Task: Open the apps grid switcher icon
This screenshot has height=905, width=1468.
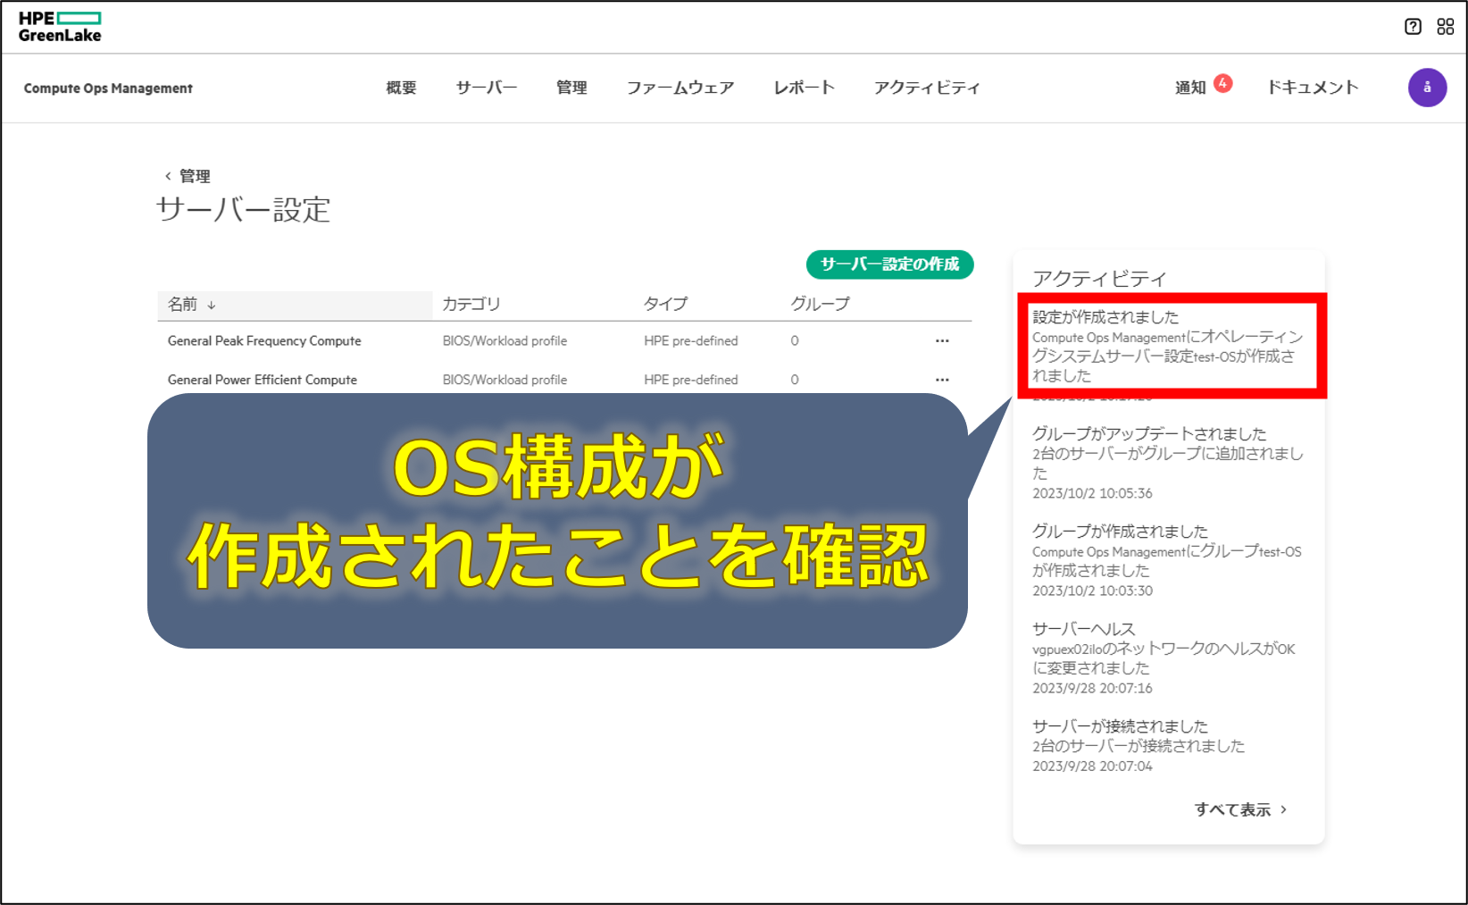Action: pyautogui.click(x=1446, y=27)
